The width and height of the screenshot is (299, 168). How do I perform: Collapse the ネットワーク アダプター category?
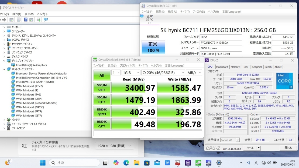[4, 69]
